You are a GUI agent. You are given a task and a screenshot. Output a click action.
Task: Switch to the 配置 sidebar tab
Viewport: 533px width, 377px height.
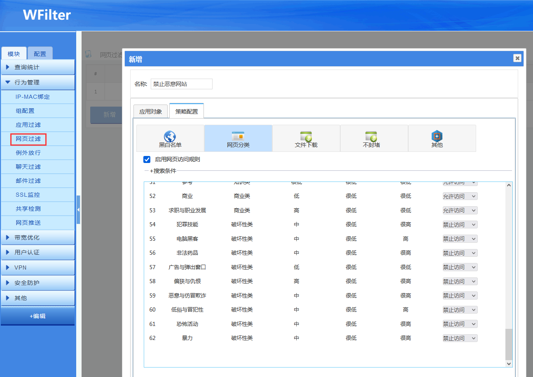point(40,54)
